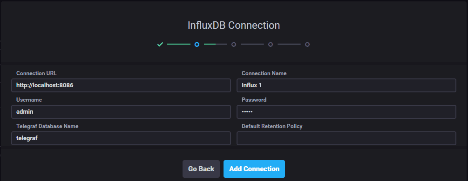Image resolution: width=468 pixels, height=181 pixels.
Task: Click the InfluxDB Connection heading
Action: [234, 26]
